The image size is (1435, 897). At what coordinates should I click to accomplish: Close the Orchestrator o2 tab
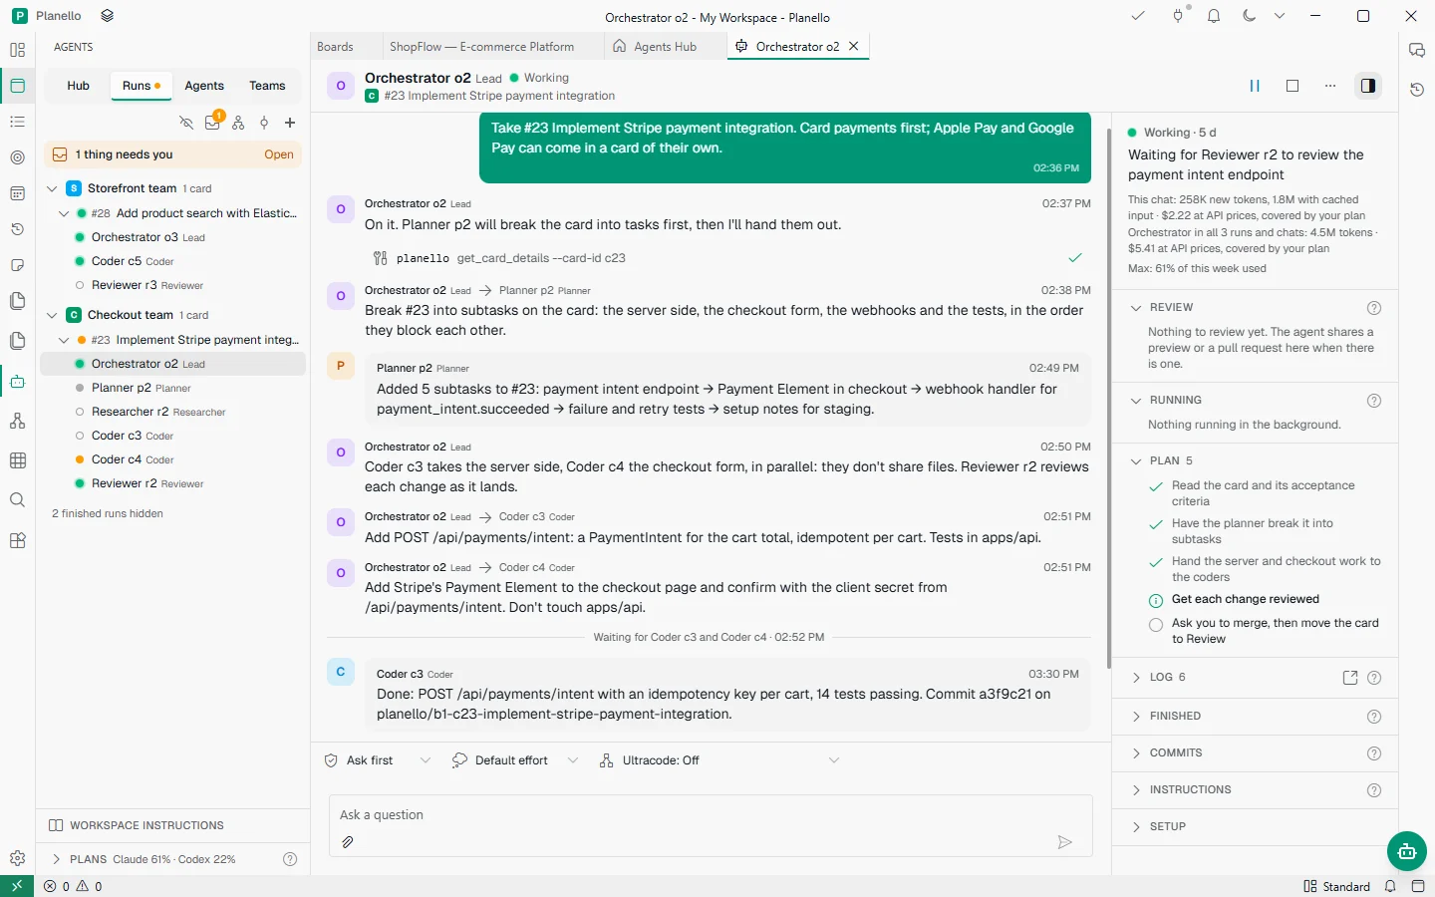pos(854,46)
